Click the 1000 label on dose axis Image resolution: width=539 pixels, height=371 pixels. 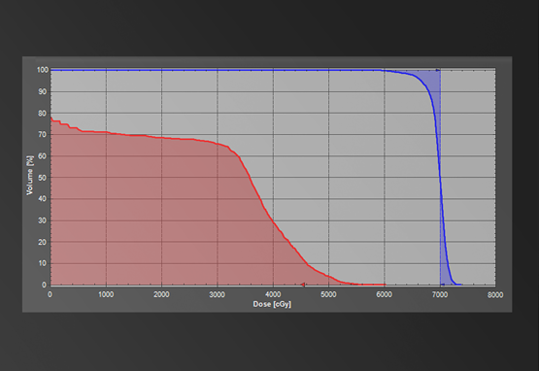[106, 294]
